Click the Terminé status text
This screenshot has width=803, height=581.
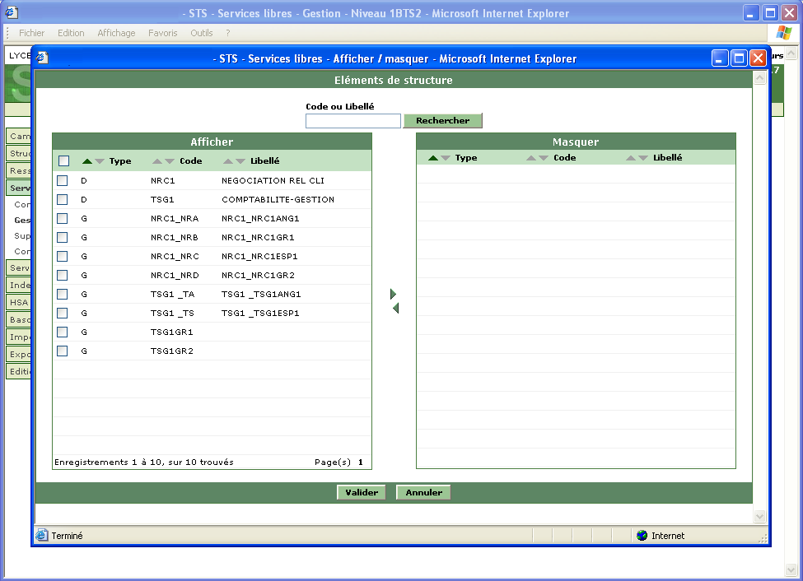[x=67, y=536]
